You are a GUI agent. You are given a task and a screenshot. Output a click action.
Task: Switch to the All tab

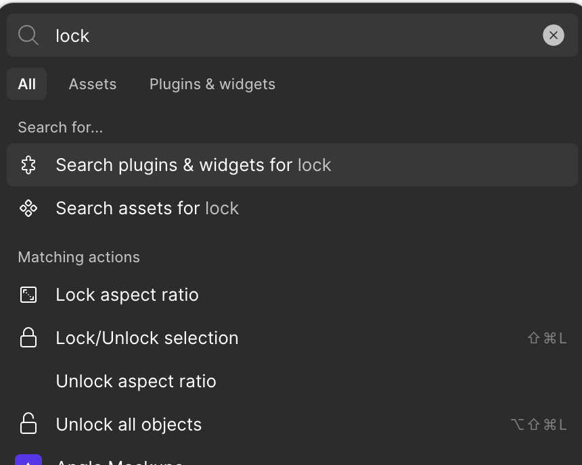(26, 84)
